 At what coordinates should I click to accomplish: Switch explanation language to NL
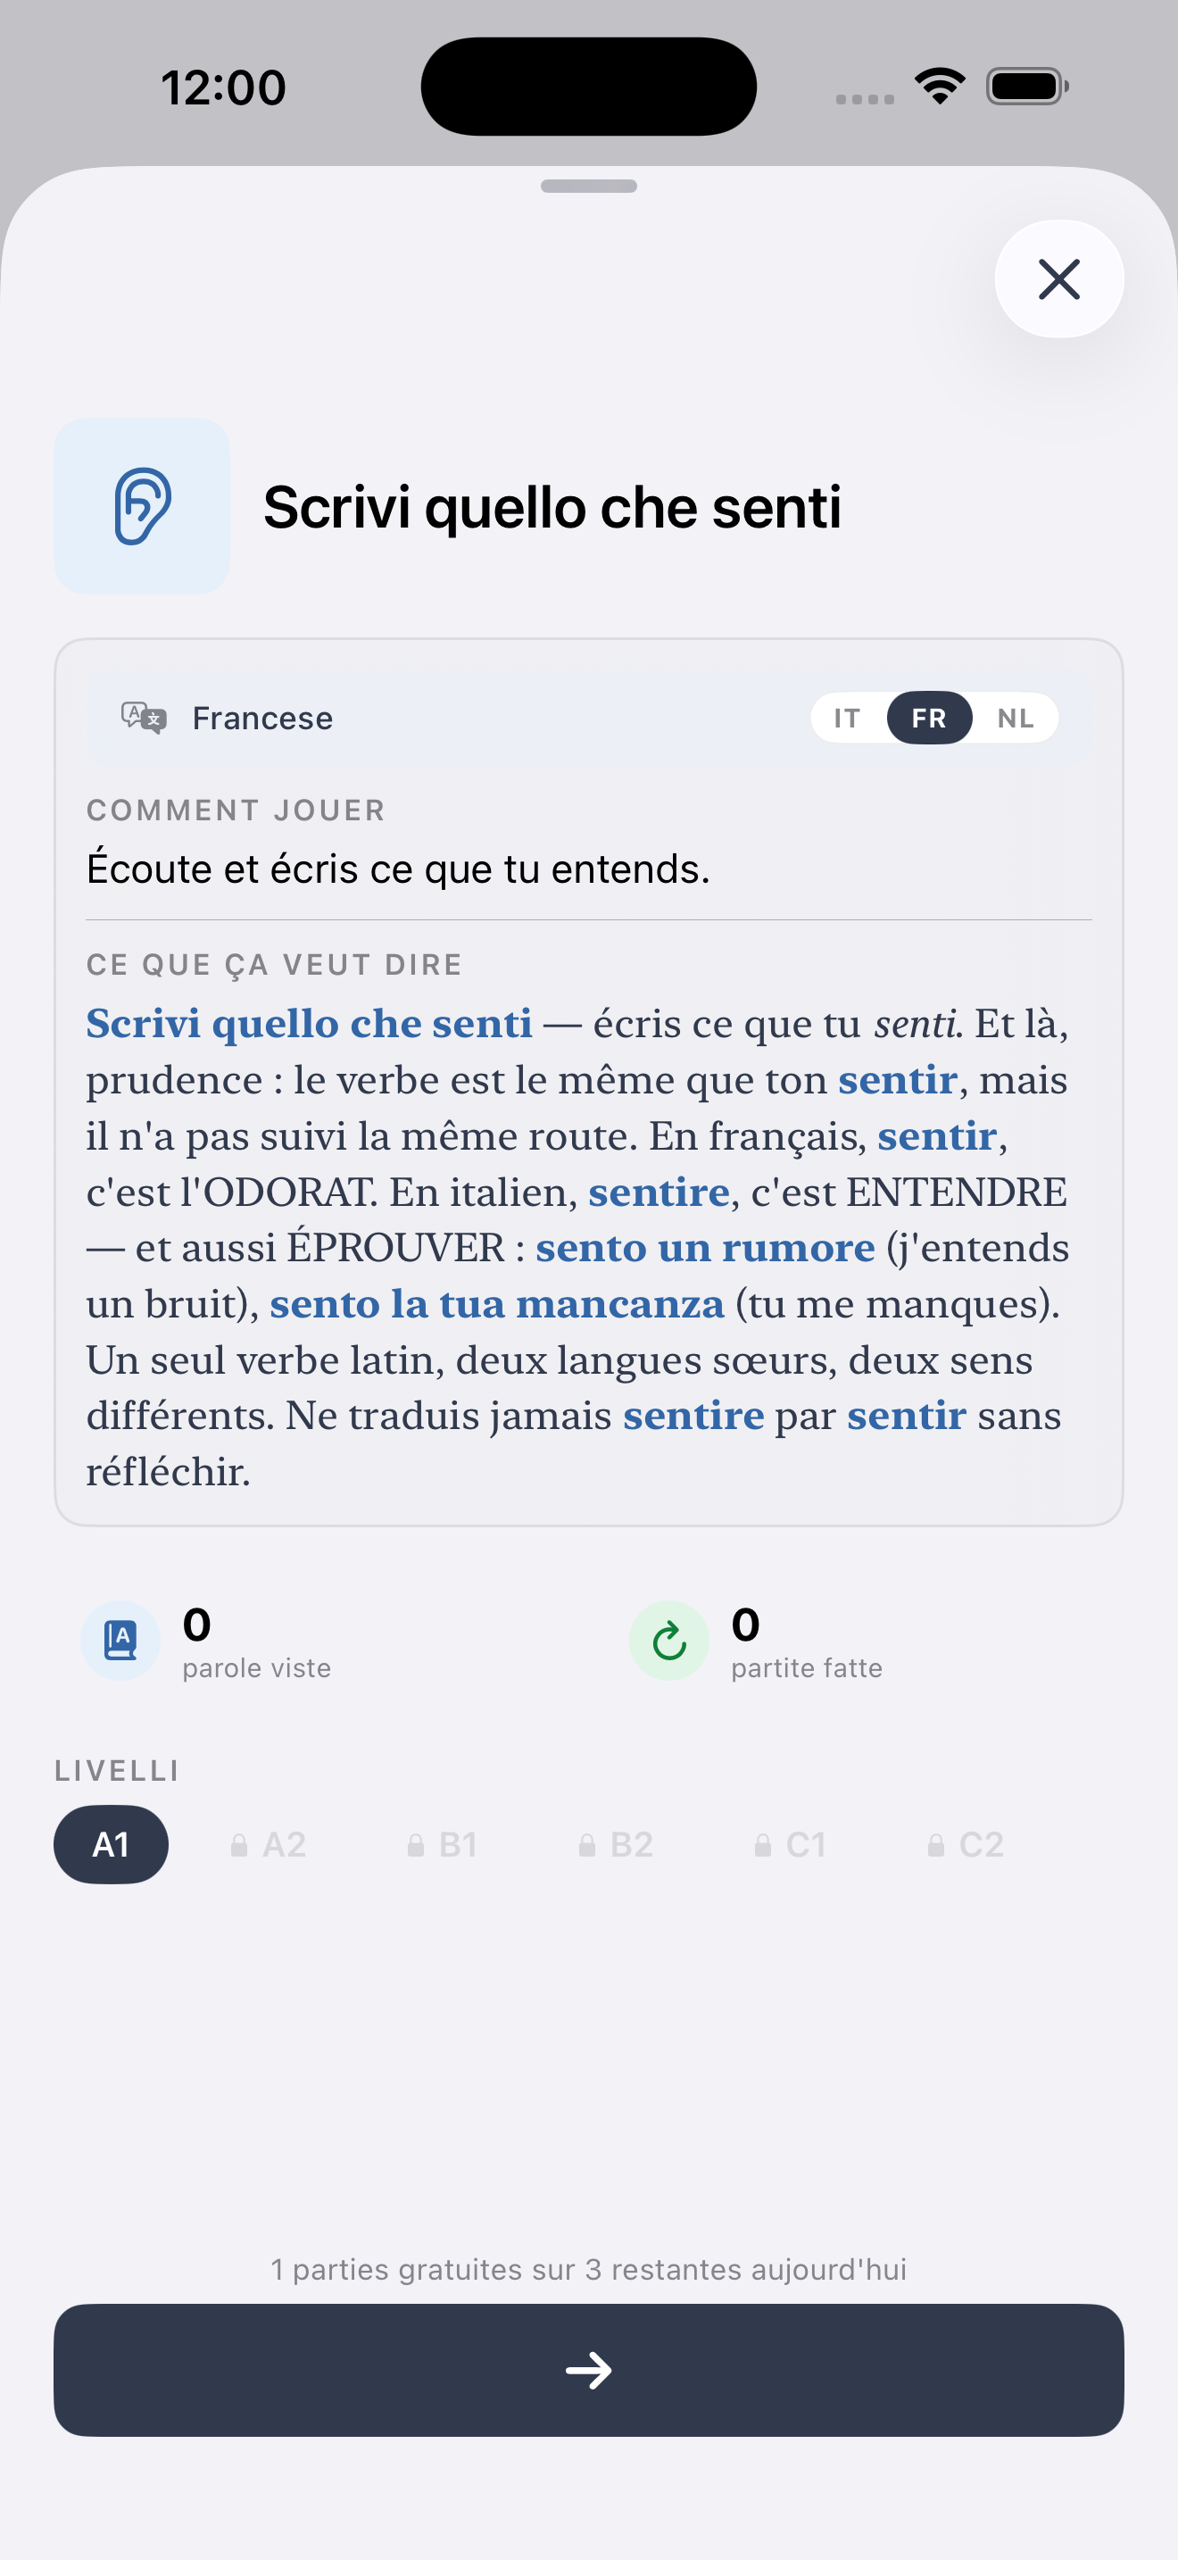click(1015, 718)
